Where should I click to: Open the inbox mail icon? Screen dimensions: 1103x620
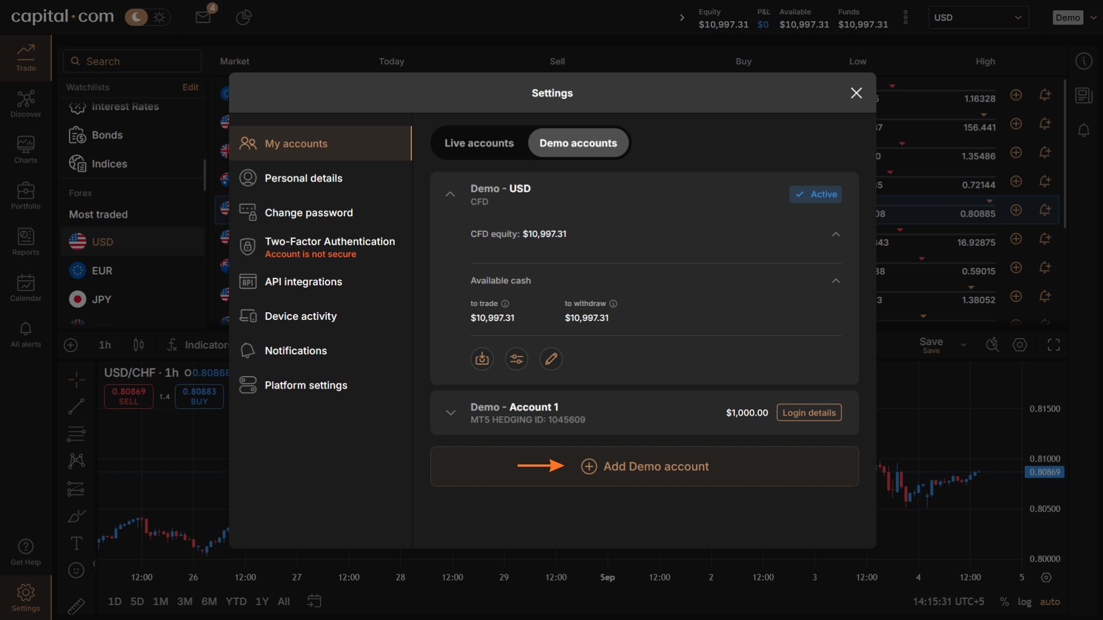click(x=203, y=17)
